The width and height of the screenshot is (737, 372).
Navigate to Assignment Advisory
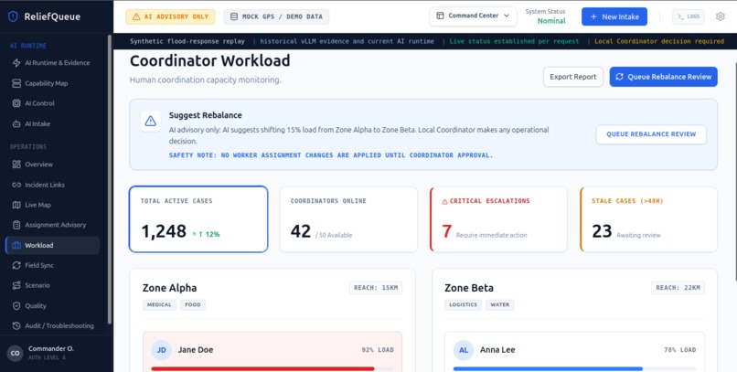pos(53,225)
